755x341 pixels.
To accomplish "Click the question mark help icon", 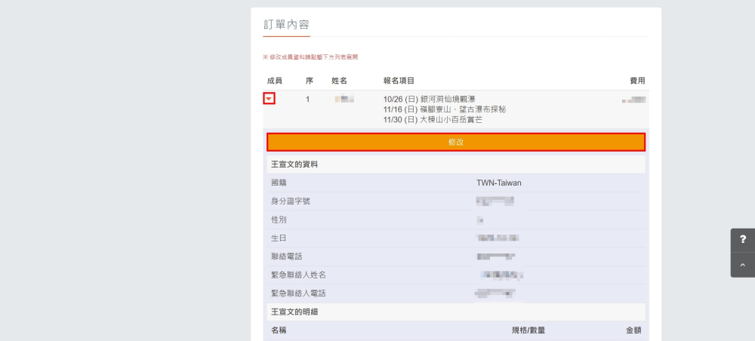I will click(742, 239).
